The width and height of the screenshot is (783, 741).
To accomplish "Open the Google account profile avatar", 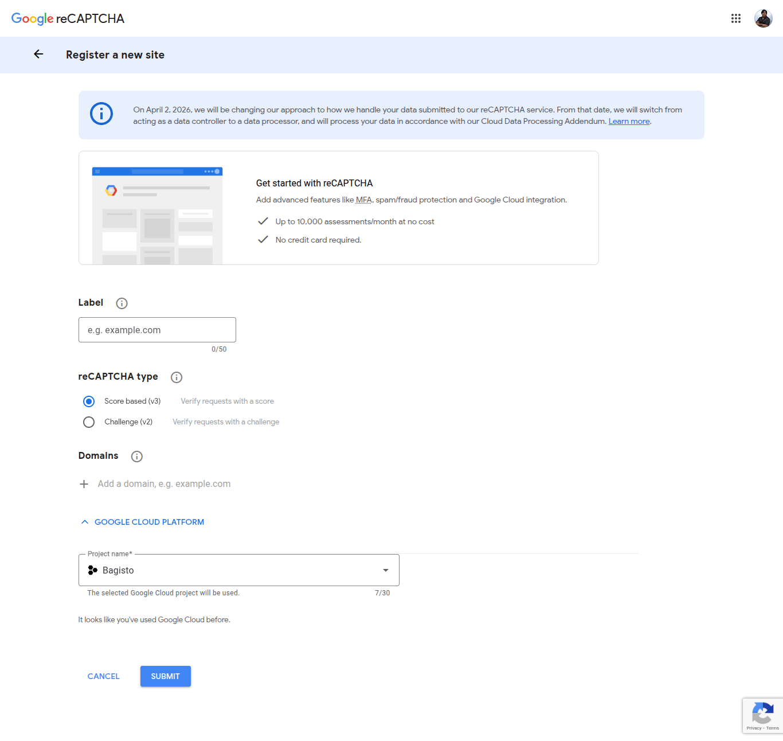I will tap(764, 18).
